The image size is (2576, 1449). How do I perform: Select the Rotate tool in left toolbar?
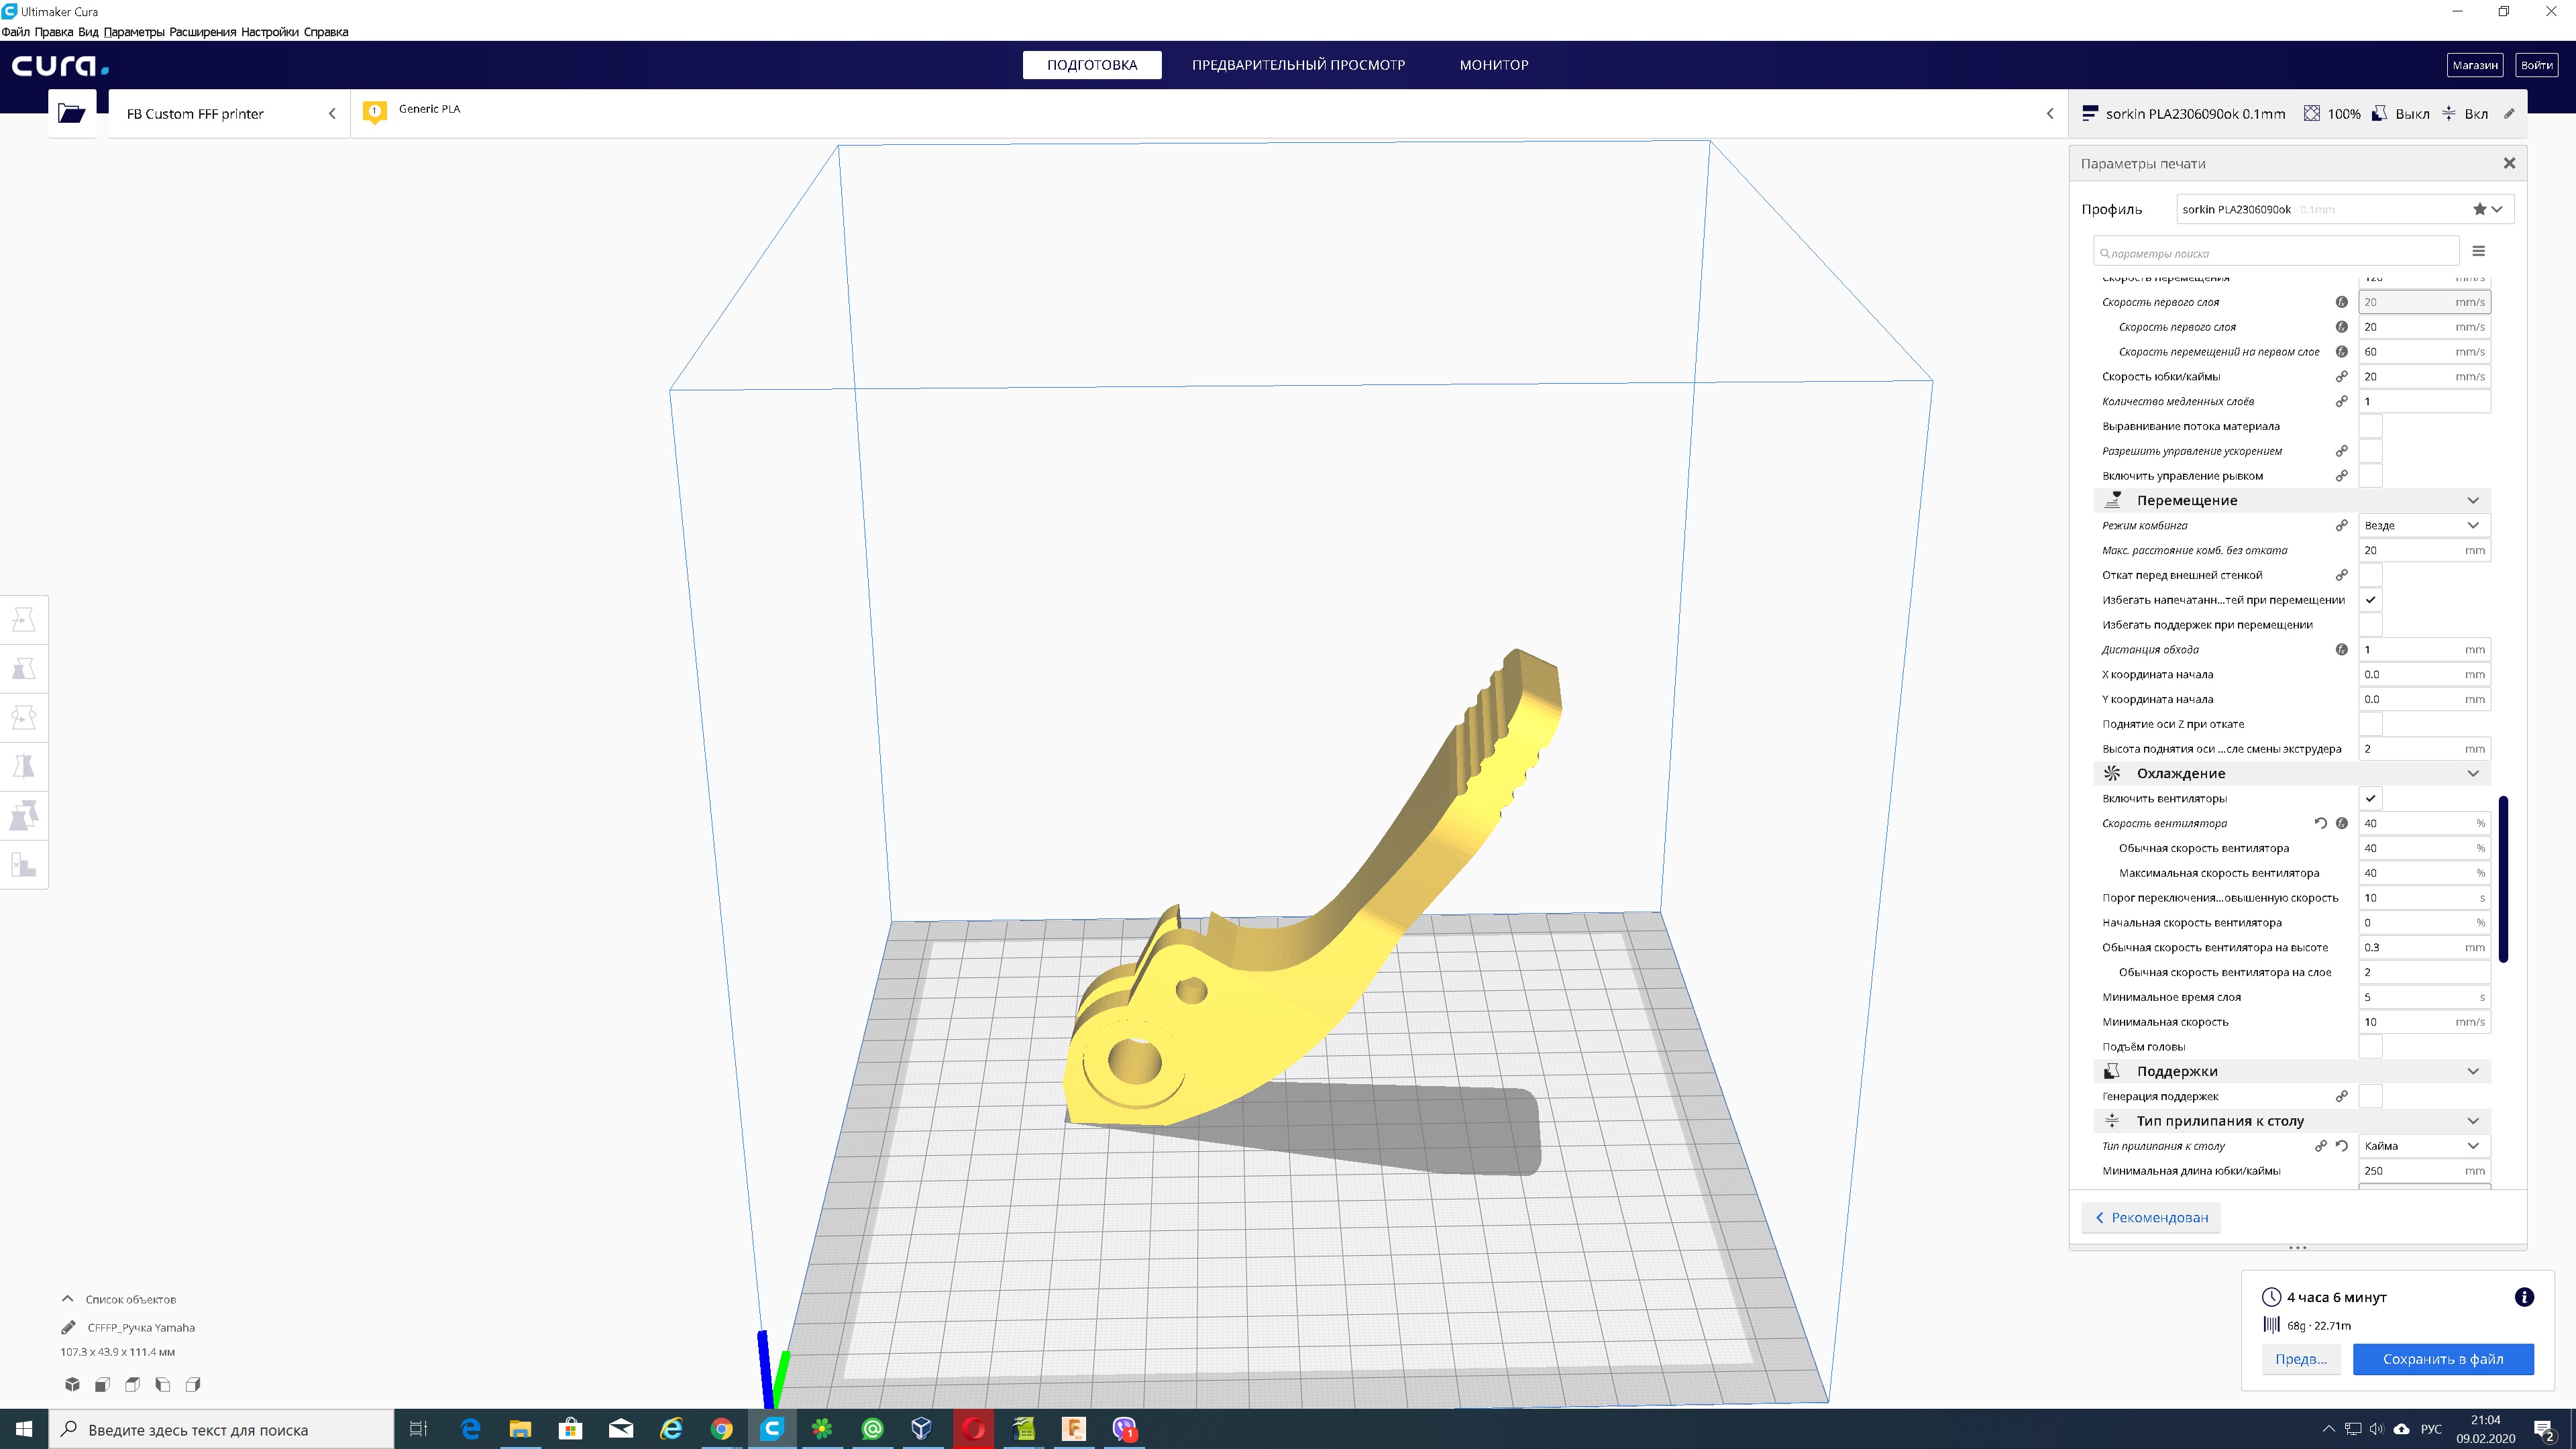click(24, 717)
